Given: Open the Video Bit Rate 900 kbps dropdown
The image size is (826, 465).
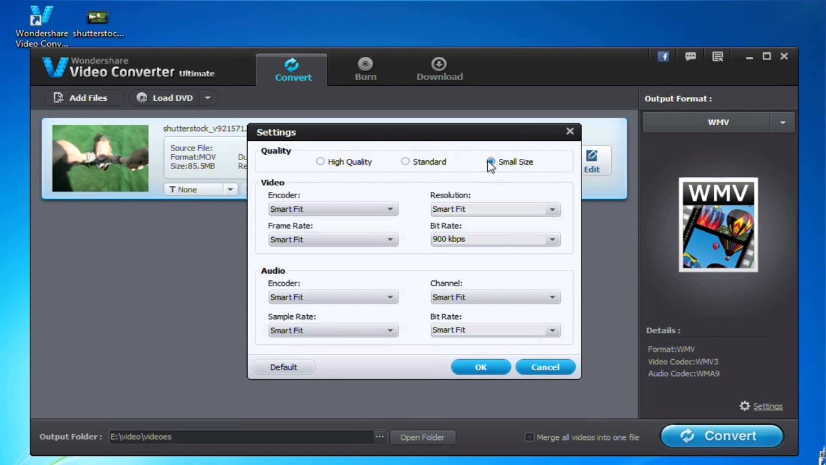Looking at the screenshot, I should [495, 239].
